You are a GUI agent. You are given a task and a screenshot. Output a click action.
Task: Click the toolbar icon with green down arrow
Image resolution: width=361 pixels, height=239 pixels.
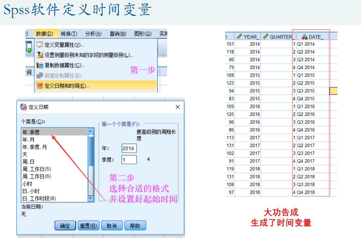click(29, 47)
